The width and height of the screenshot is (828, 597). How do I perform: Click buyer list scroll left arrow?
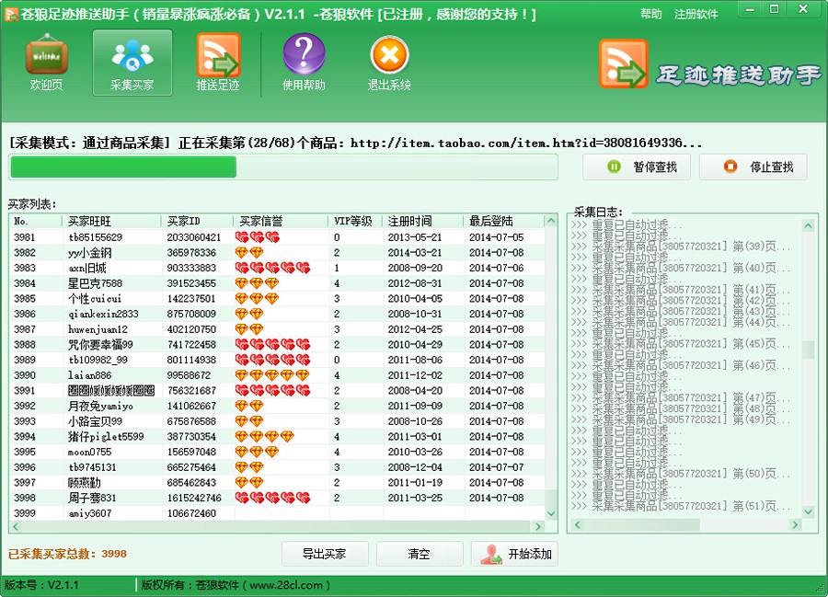[x=16, y=526]
